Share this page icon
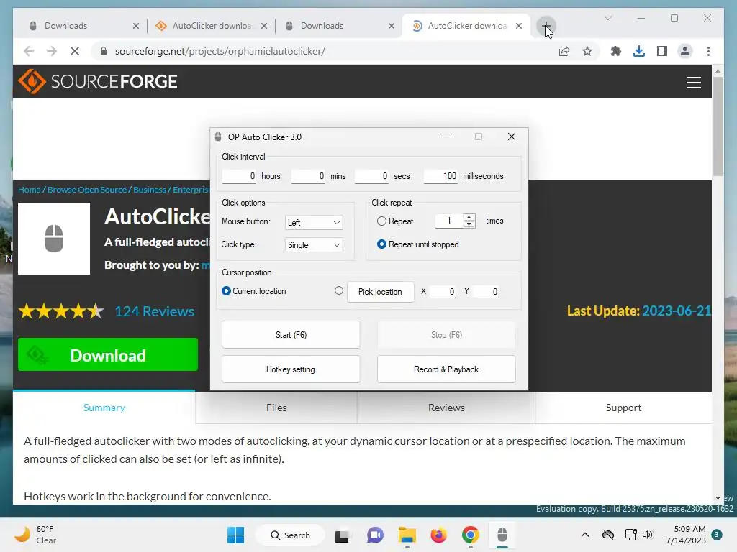Screen dimensions: 737x552 pyautogui.click(x=564, y=51)
